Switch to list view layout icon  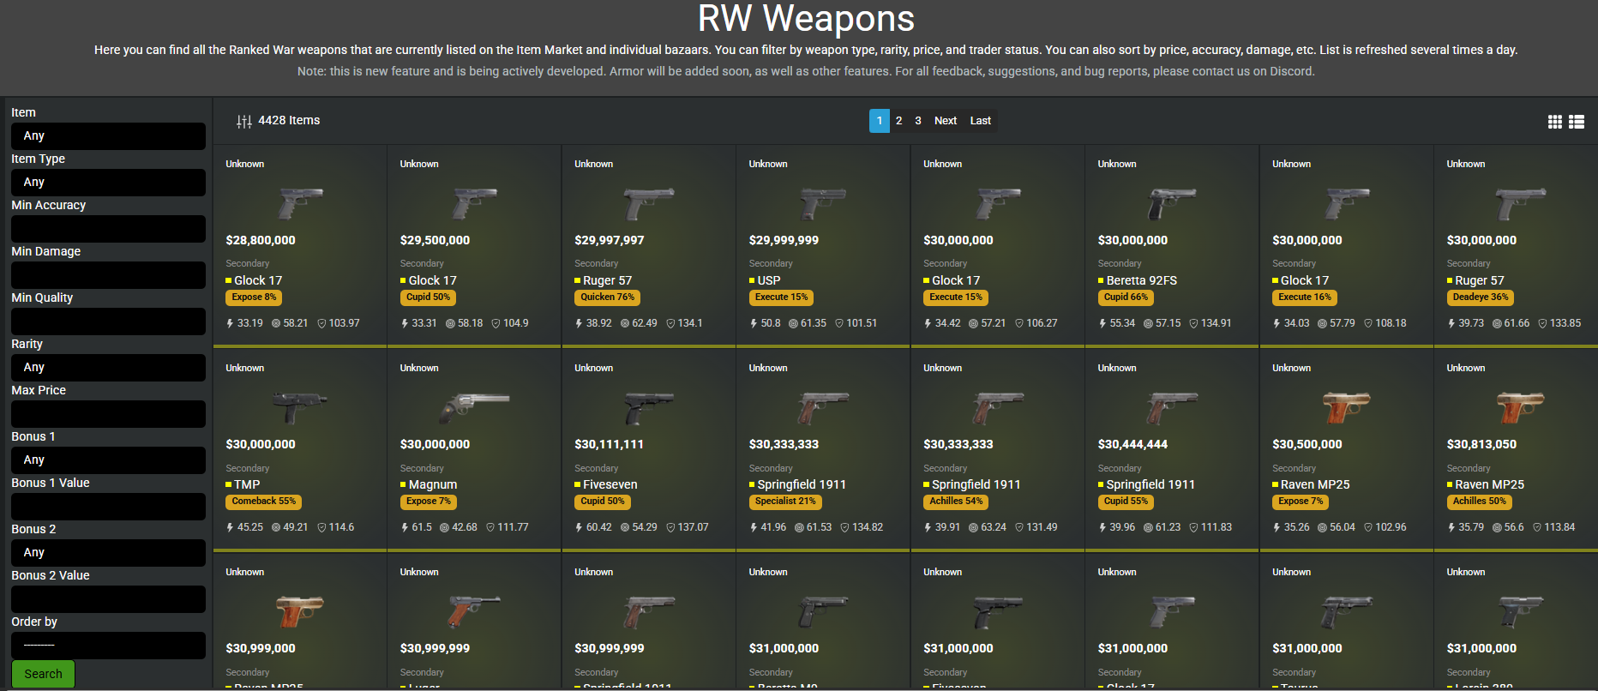tap(1576, 122)
